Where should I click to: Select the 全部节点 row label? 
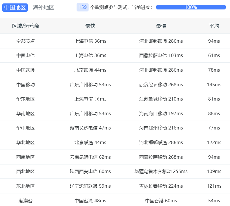click(26, 41)
